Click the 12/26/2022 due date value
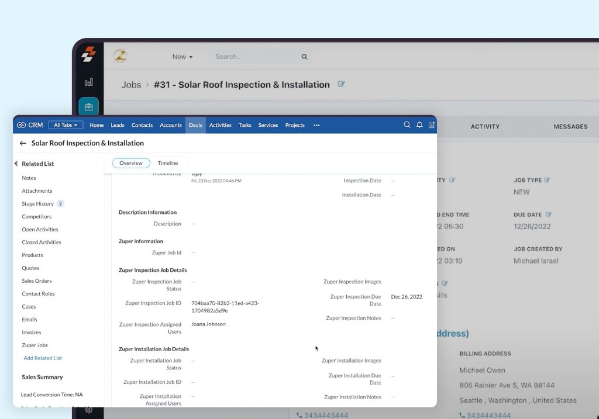Viewport: 599px width, 419px height. [x=532, y=226]
